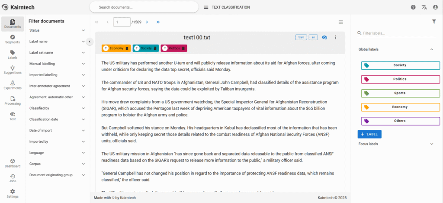Open the language translation icon
This screenshot has width=443, height=203.
[x=424, y=7]
